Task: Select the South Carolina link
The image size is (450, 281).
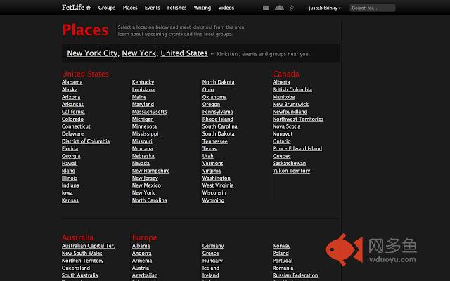Action: click(x=219, y=126)
